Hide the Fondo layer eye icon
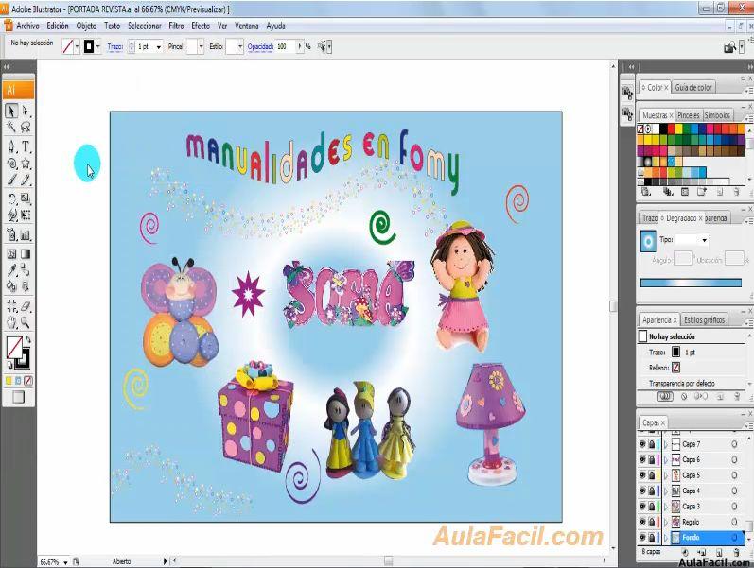754x568 pixels. click(642, 537)
